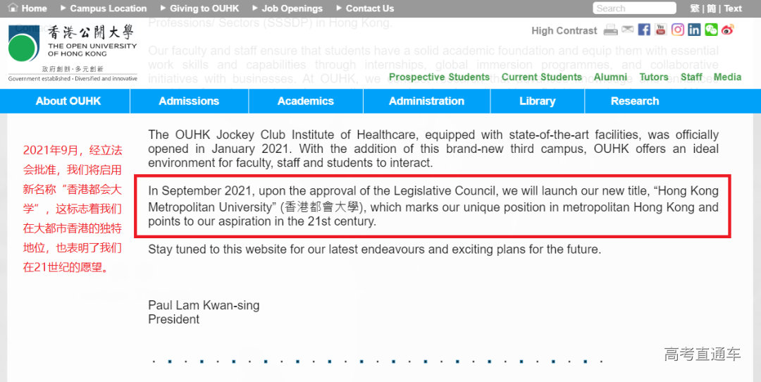Open the LinkedIn icon
761x382 pixels.
click(x=694, y=30)
